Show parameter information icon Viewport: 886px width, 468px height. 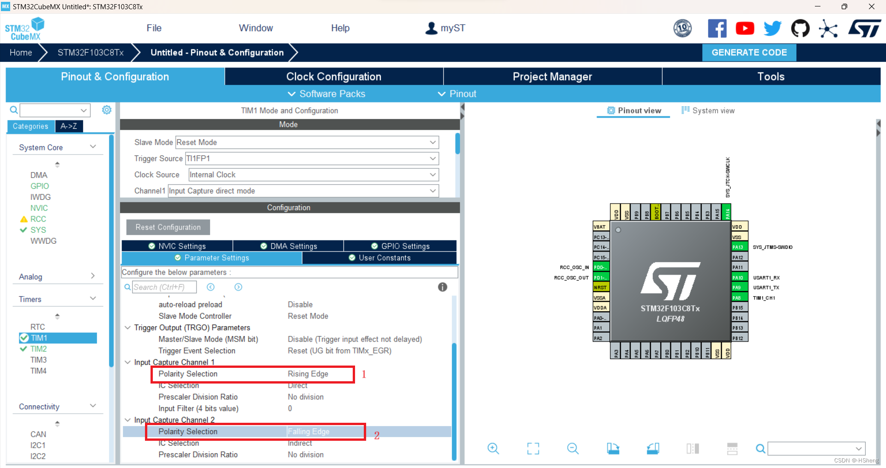tap(442, 287)
